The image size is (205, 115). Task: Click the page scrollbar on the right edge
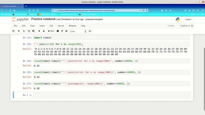tap(204, 79)
